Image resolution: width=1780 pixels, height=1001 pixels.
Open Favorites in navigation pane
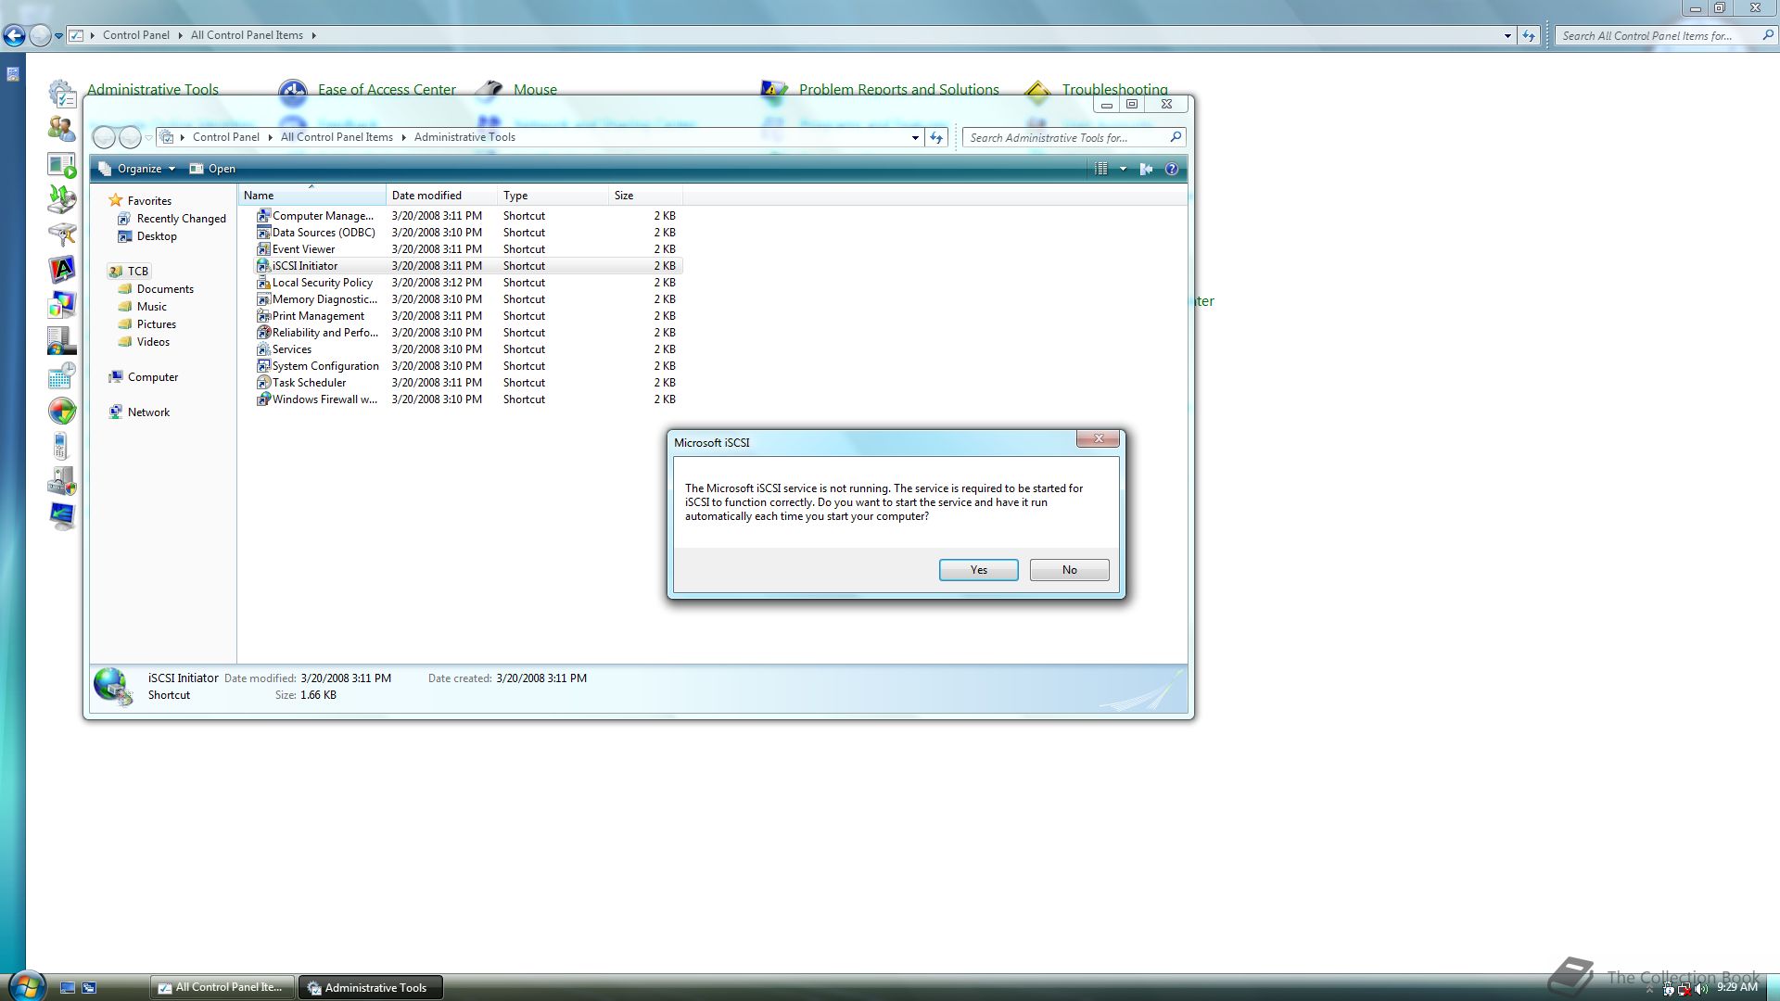coord(140,201)
